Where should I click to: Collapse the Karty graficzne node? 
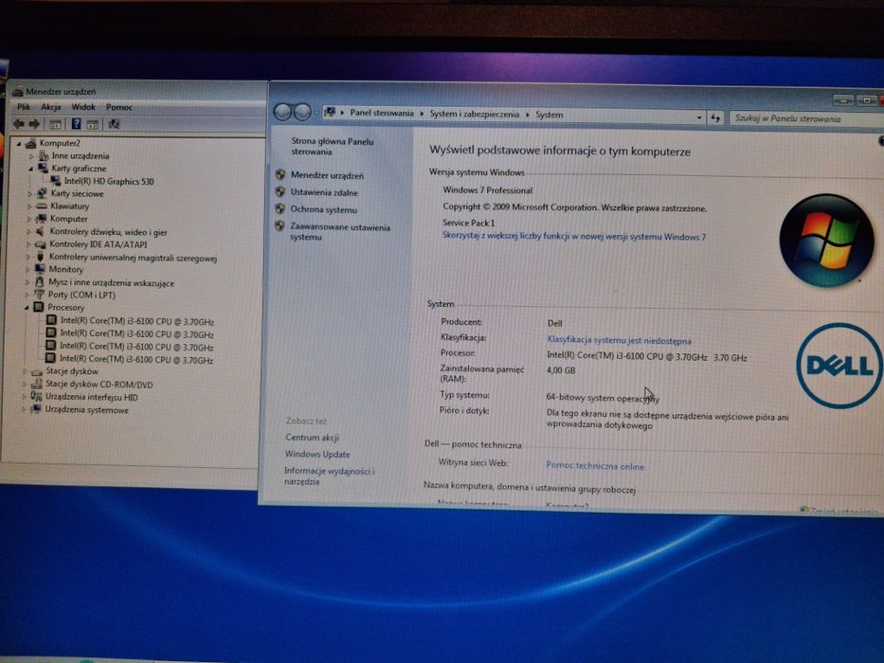31,169
